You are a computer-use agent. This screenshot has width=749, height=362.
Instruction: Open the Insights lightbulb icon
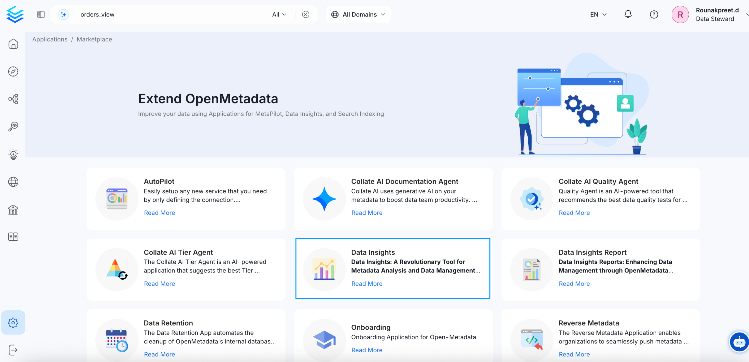[13, 154]
